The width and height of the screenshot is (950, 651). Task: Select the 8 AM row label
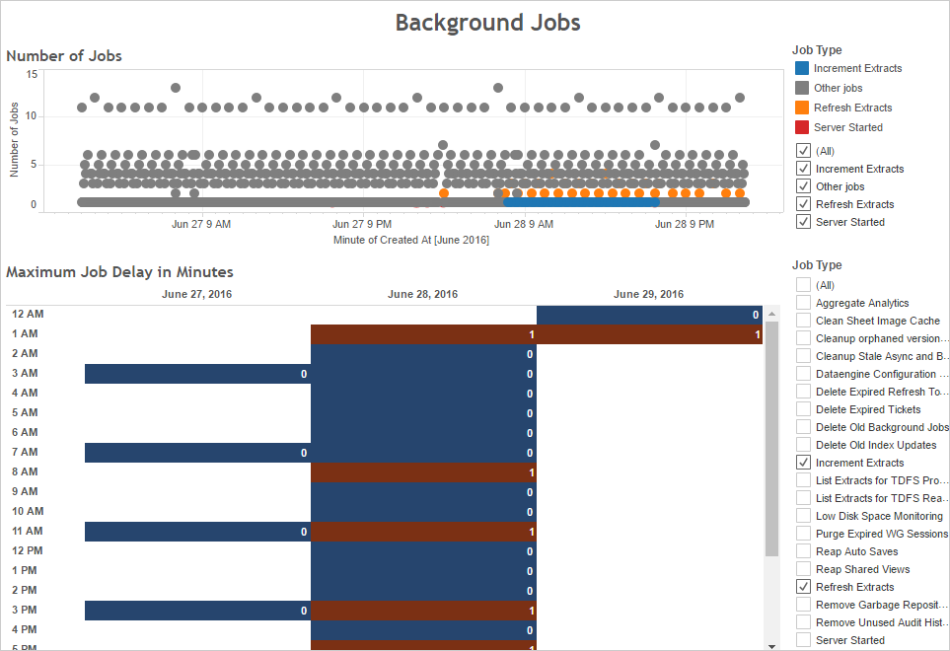click(25, 471)
